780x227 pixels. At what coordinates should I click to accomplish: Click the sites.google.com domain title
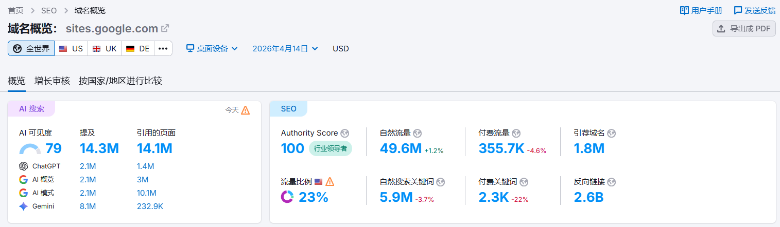[112, 28]
